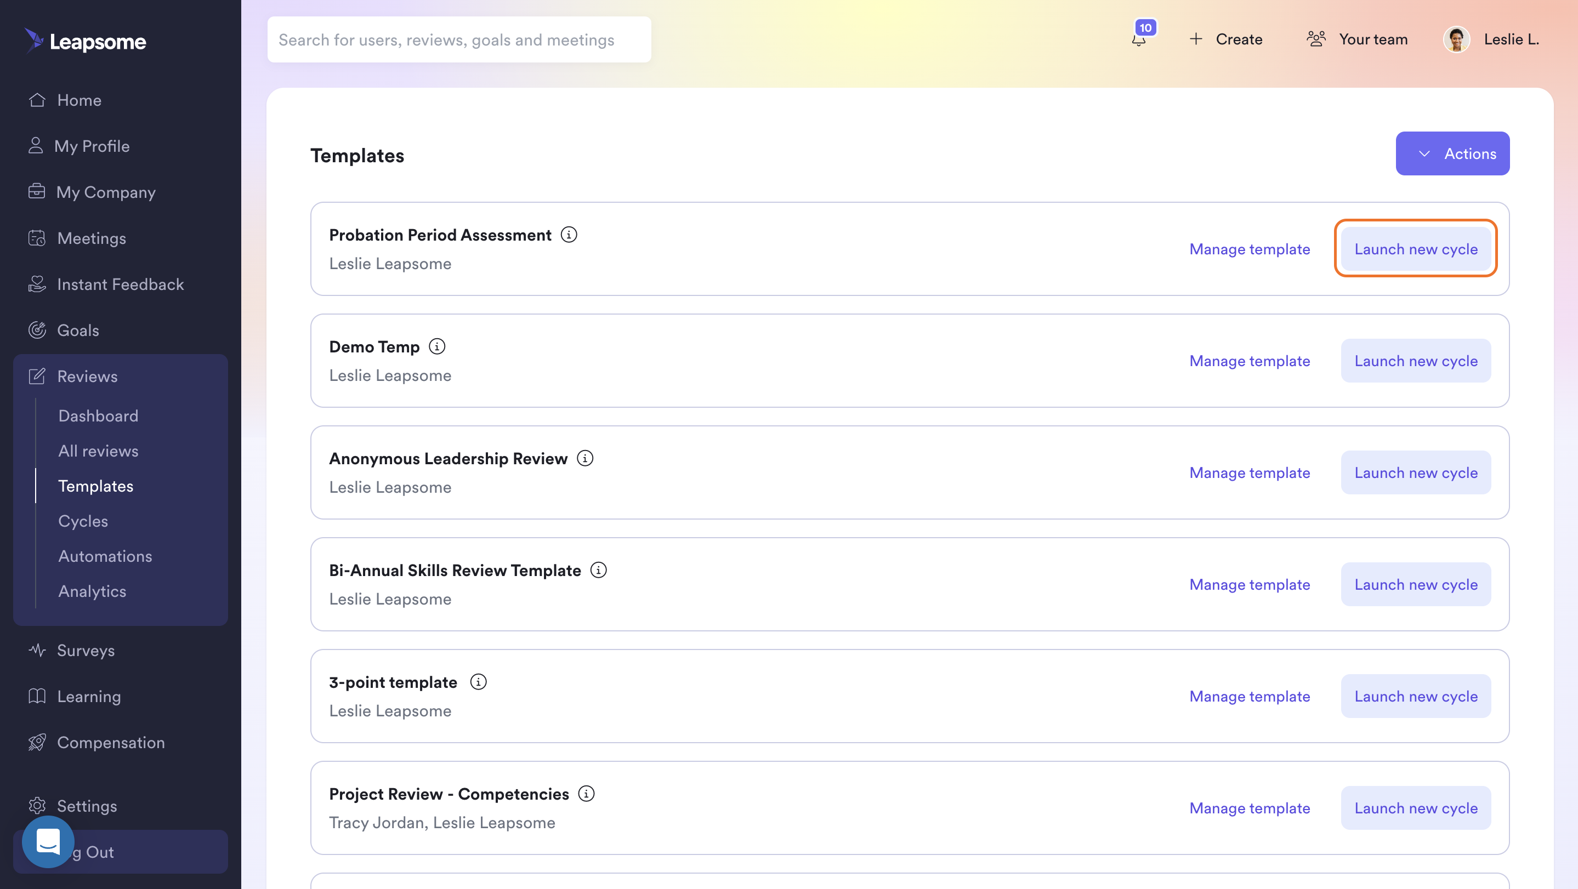The height and width of the screenshot is (889, 1578).
Task: Click the plus icon next to Create
Action: pos(1196,39)
